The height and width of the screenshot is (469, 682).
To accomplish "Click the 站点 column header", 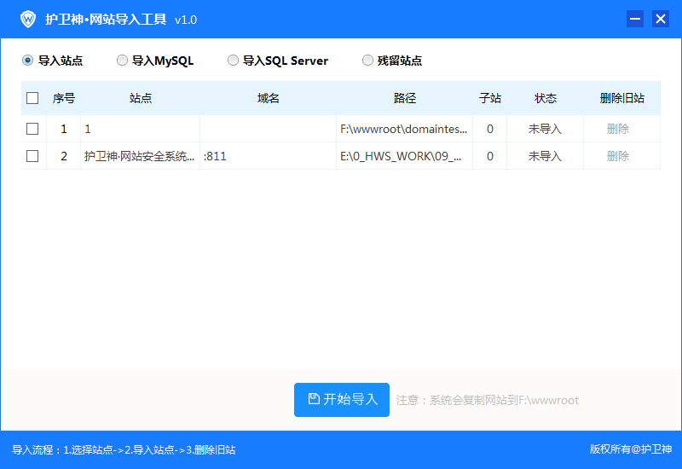I will click(141, 98).
